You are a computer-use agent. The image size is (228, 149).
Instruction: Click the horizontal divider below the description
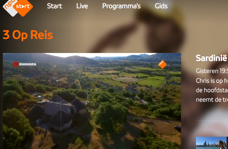pos(212,120)
